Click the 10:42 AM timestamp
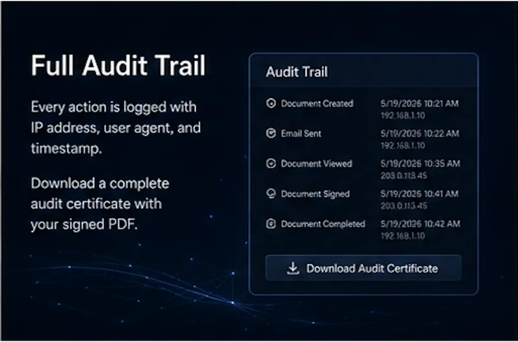Image resolution: width=518 pixels, height=342 pixels. 420,224
